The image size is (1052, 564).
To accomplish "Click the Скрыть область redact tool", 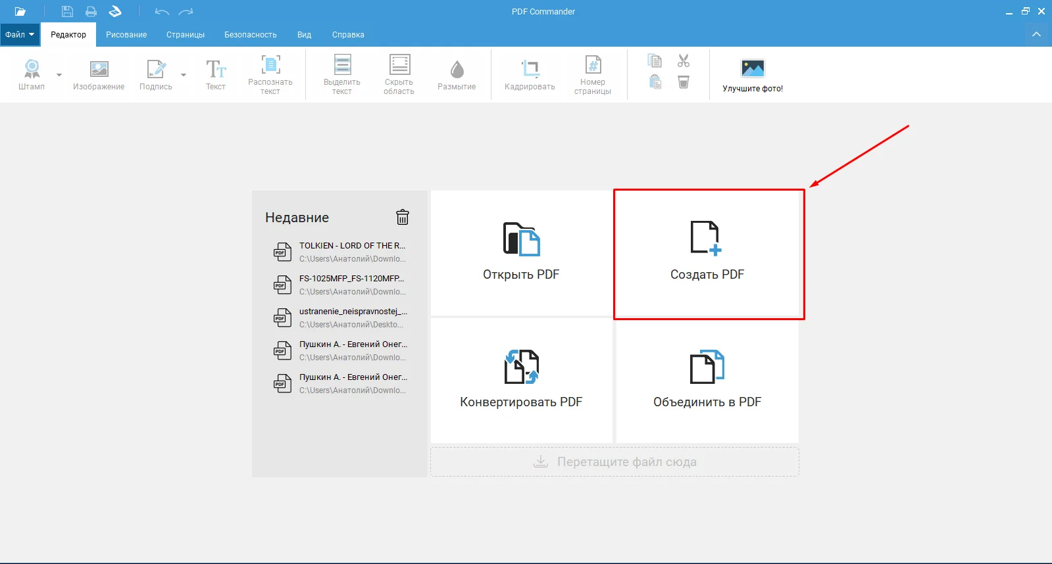I will [x=399, y=74].
